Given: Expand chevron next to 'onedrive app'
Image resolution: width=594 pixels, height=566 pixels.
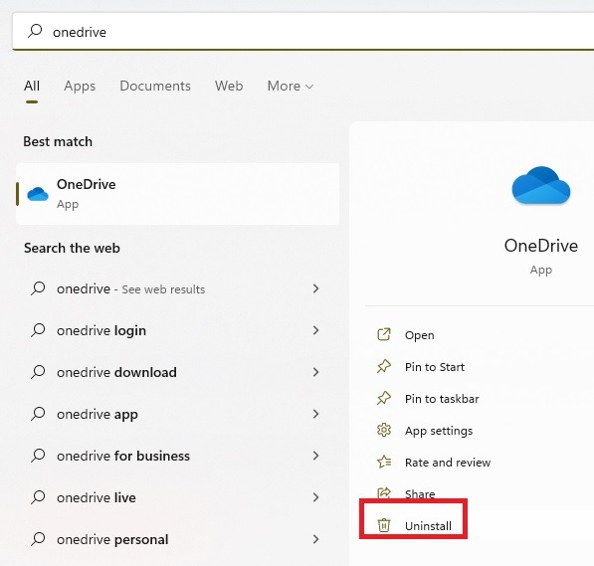Looking at the screenshot, I should [x=315, y=414].
